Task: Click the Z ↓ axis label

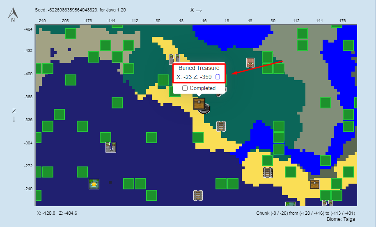Action: (14, 115)
